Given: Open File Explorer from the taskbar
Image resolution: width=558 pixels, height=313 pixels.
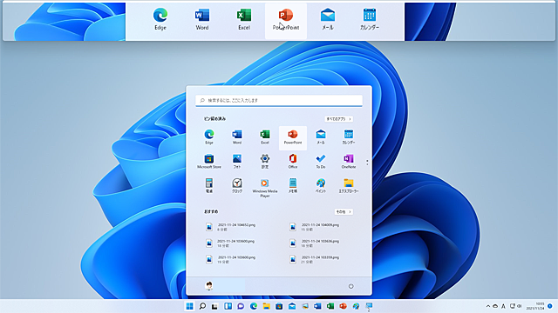Looking at the screenshot, I should [x=266, y=306].
